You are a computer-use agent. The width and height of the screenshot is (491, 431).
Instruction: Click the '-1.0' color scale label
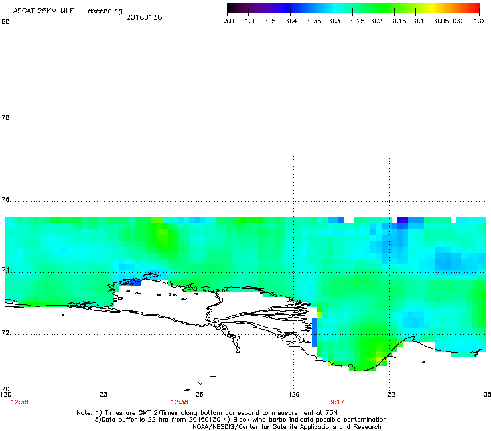(247, 21)
